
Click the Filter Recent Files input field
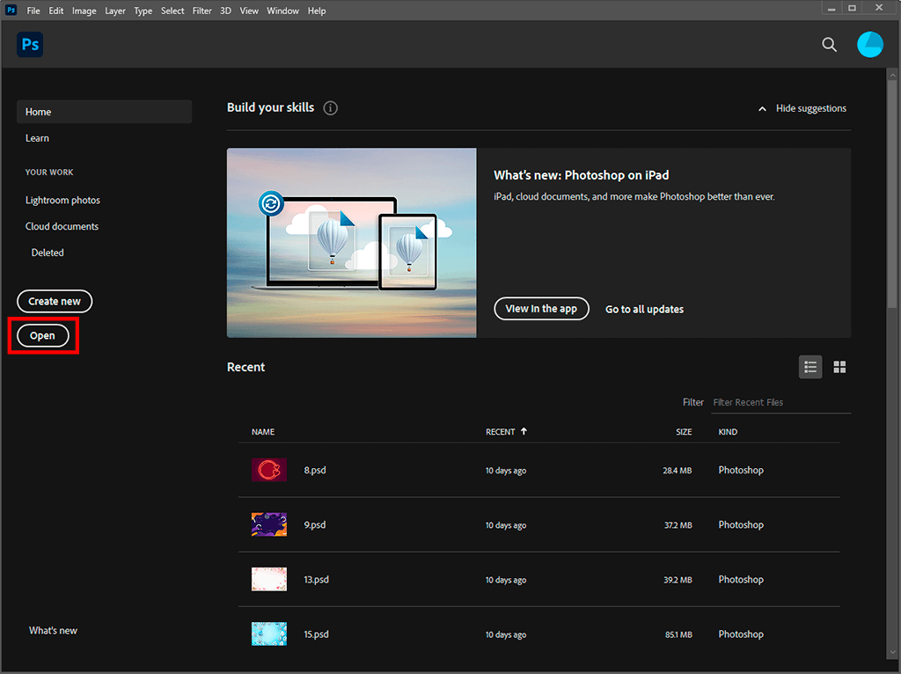(780, 402)
